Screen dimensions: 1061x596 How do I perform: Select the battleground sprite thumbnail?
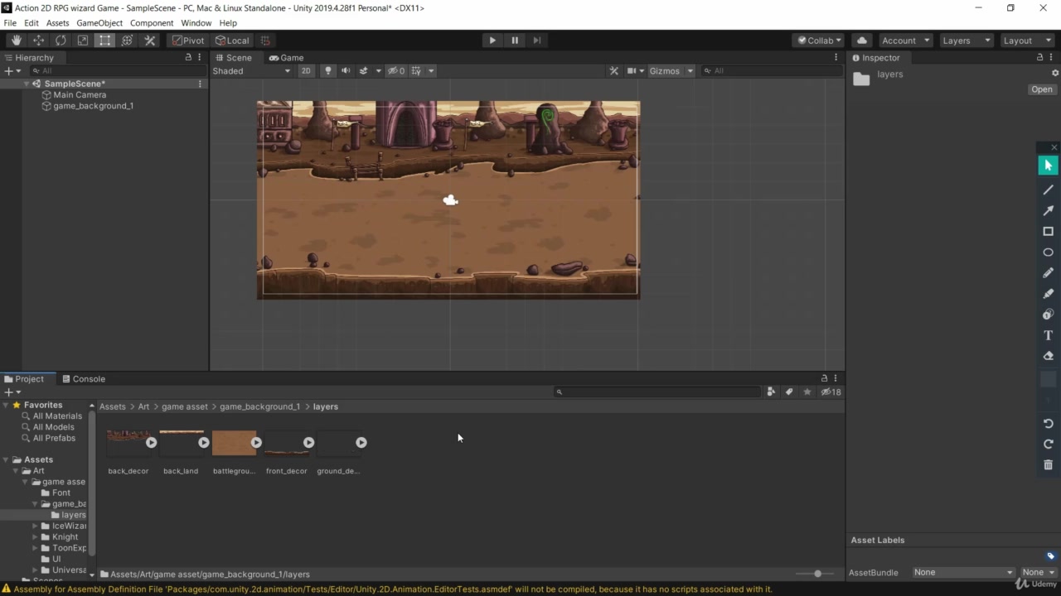[x=235, y=443]
